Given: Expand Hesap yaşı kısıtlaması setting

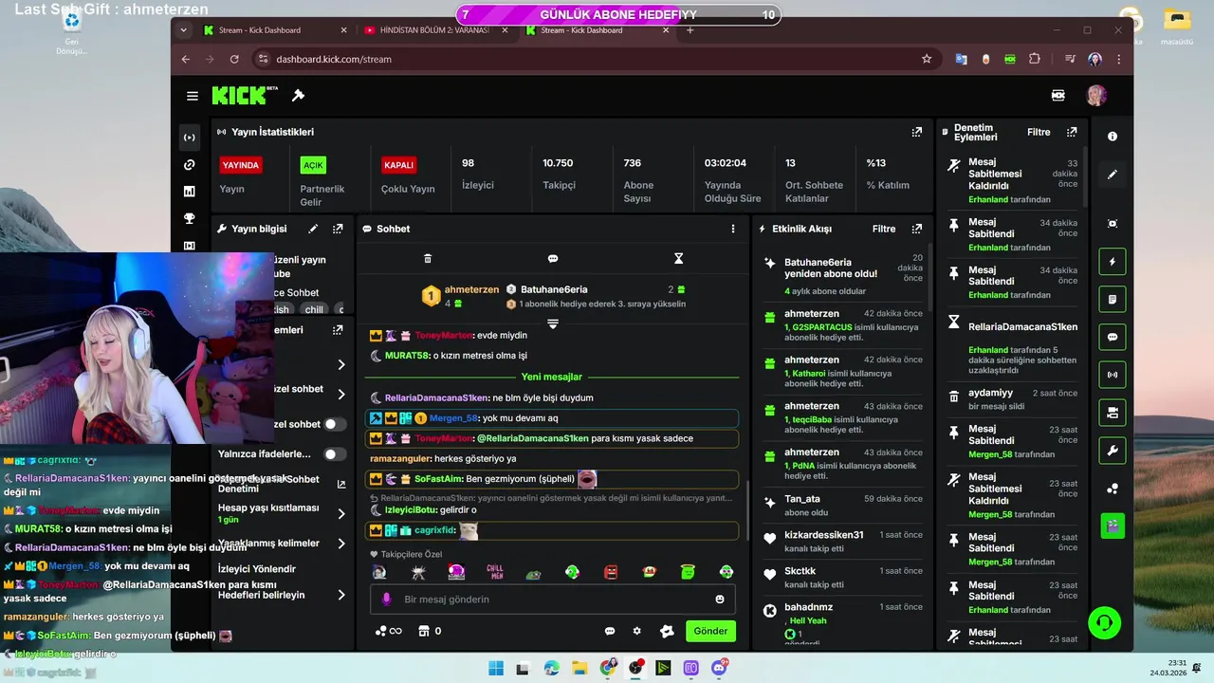Looking at the screenshot, I should point(341,514).
